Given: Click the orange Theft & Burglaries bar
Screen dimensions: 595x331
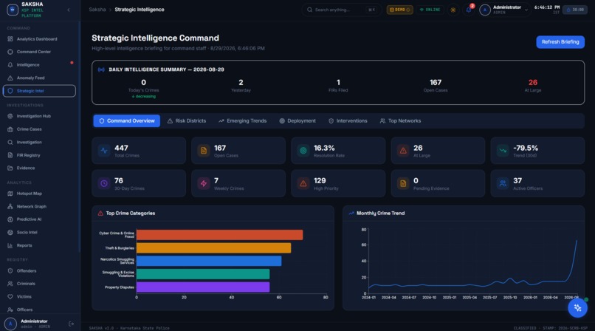Looking at the screenshot, I should 213,248.
